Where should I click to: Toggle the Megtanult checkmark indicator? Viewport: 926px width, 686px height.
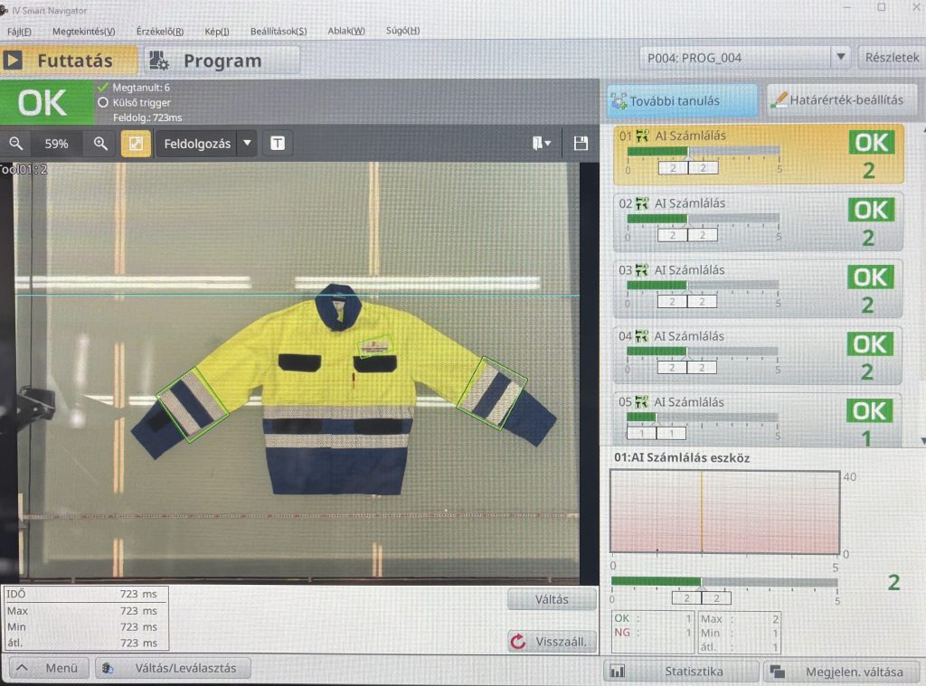[x=103, y=88]
